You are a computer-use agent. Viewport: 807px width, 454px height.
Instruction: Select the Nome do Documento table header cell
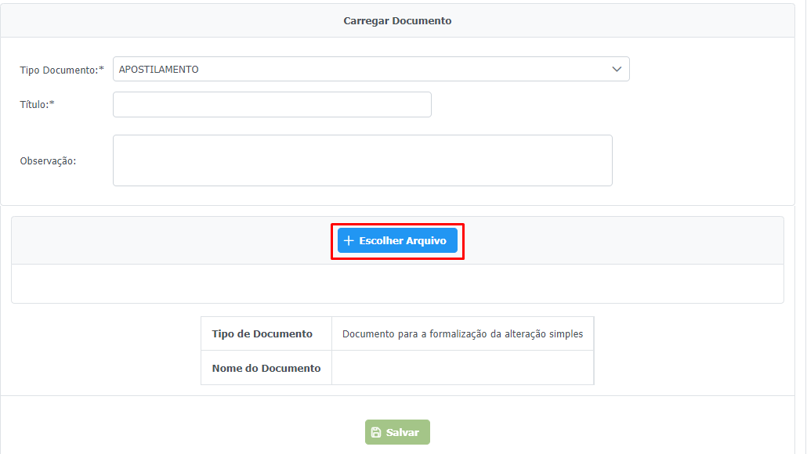pyautogui.click(x=266, y=368)
